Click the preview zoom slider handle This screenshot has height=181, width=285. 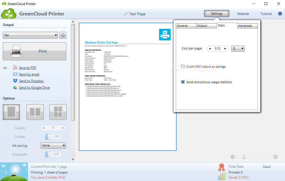(x=244, y=157)
